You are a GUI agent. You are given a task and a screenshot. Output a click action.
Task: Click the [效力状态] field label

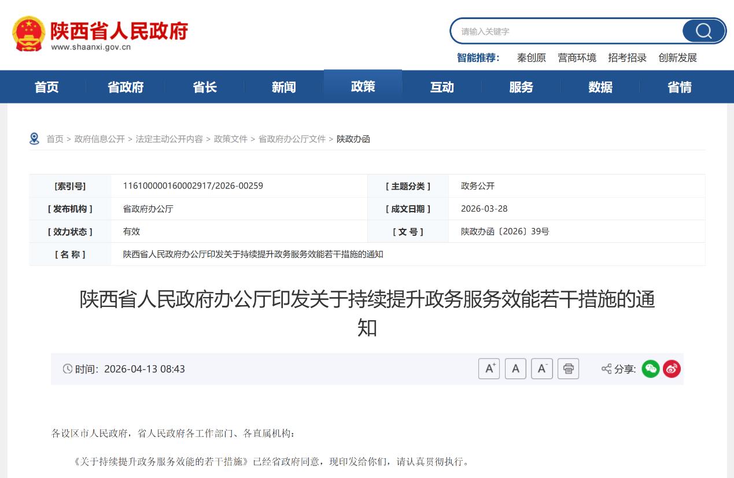(70, 232)
